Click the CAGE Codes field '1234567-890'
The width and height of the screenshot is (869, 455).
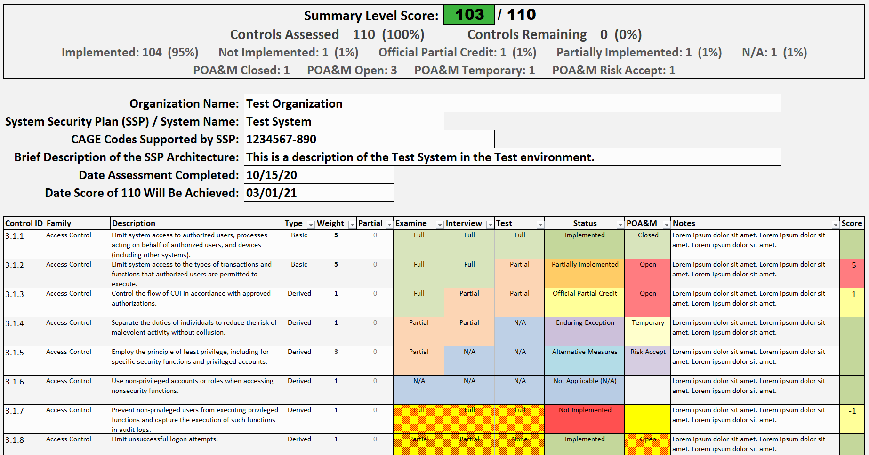click(x=369, y=139)
